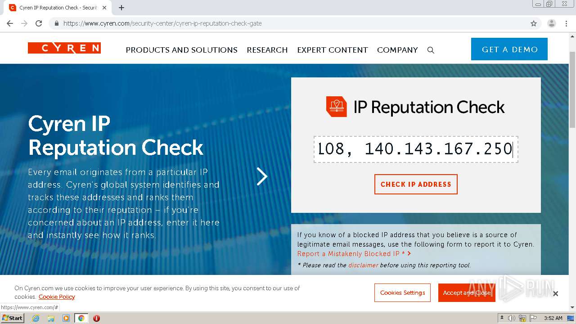This screenshot has height=324, width=576.
Task: Click the IP Reputation Check shield icon
Action: click(x=337, y=107)
